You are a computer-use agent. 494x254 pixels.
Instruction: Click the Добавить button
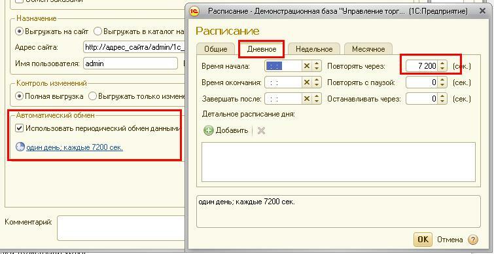(x=226, y=130)
